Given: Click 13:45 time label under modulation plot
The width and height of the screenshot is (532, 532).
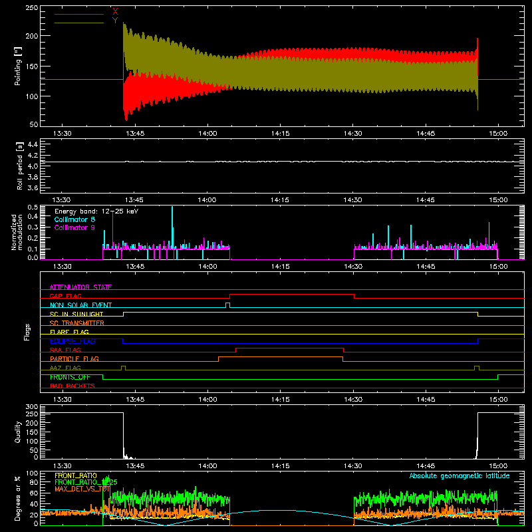Looking at the screenshot, I should point(135,267).
